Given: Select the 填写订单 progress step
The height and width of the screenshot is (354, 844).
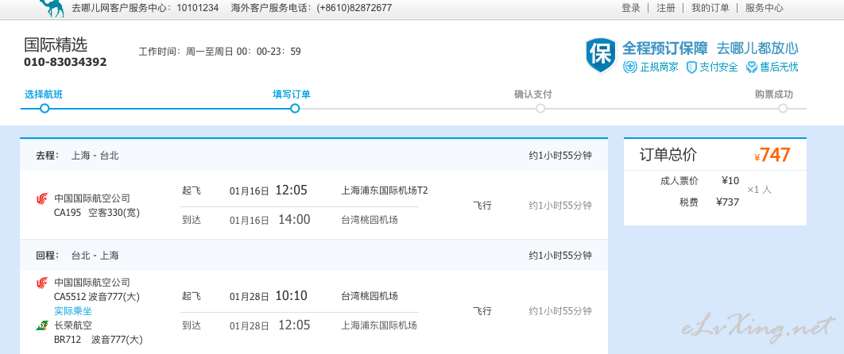Looking at the screenshot, I should [291, 94].
